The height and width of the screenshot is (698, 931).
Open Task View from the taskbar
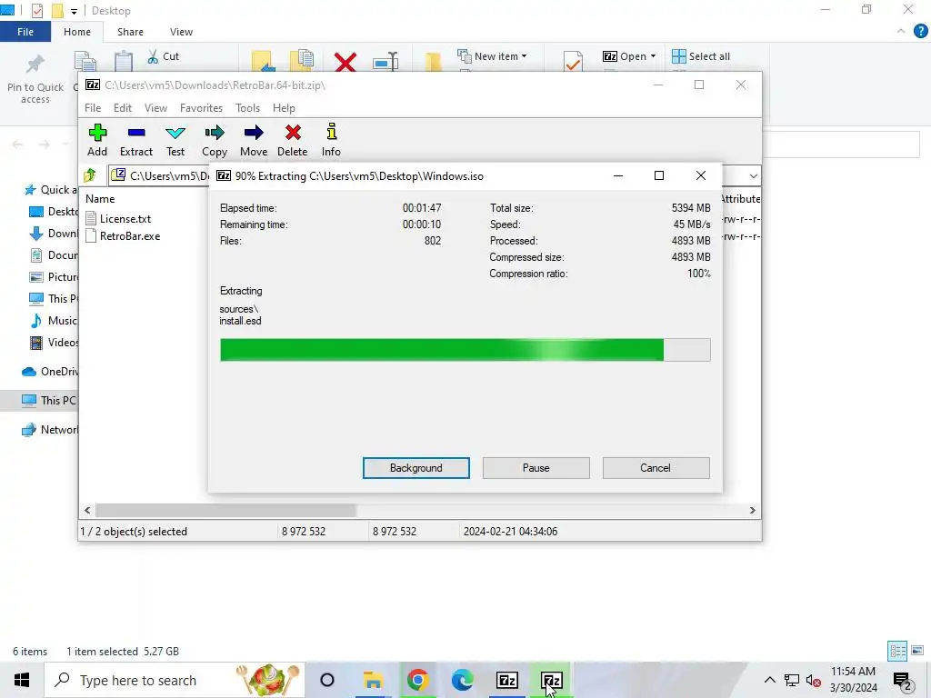pyautogui.click(x=327, y=680)
